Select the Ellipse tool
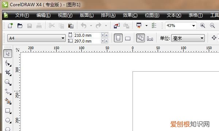This screenshot has width=219, height=131. pyautogui.click(x=8, y=120)
